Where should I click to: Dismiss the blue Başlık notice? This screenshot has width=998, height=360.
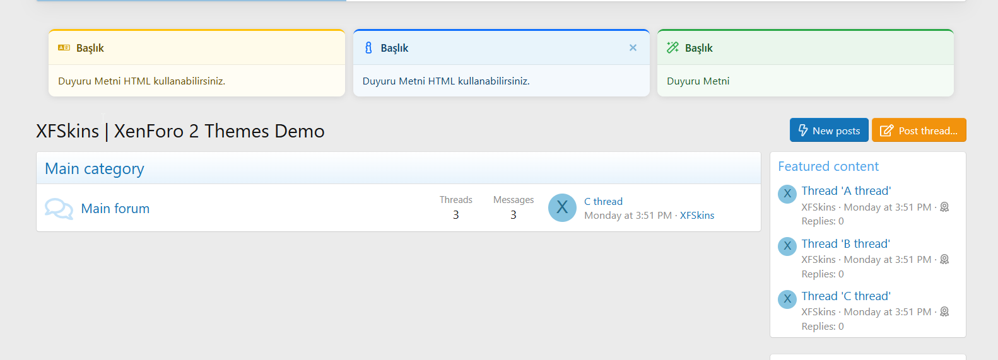tap(633, 48)
